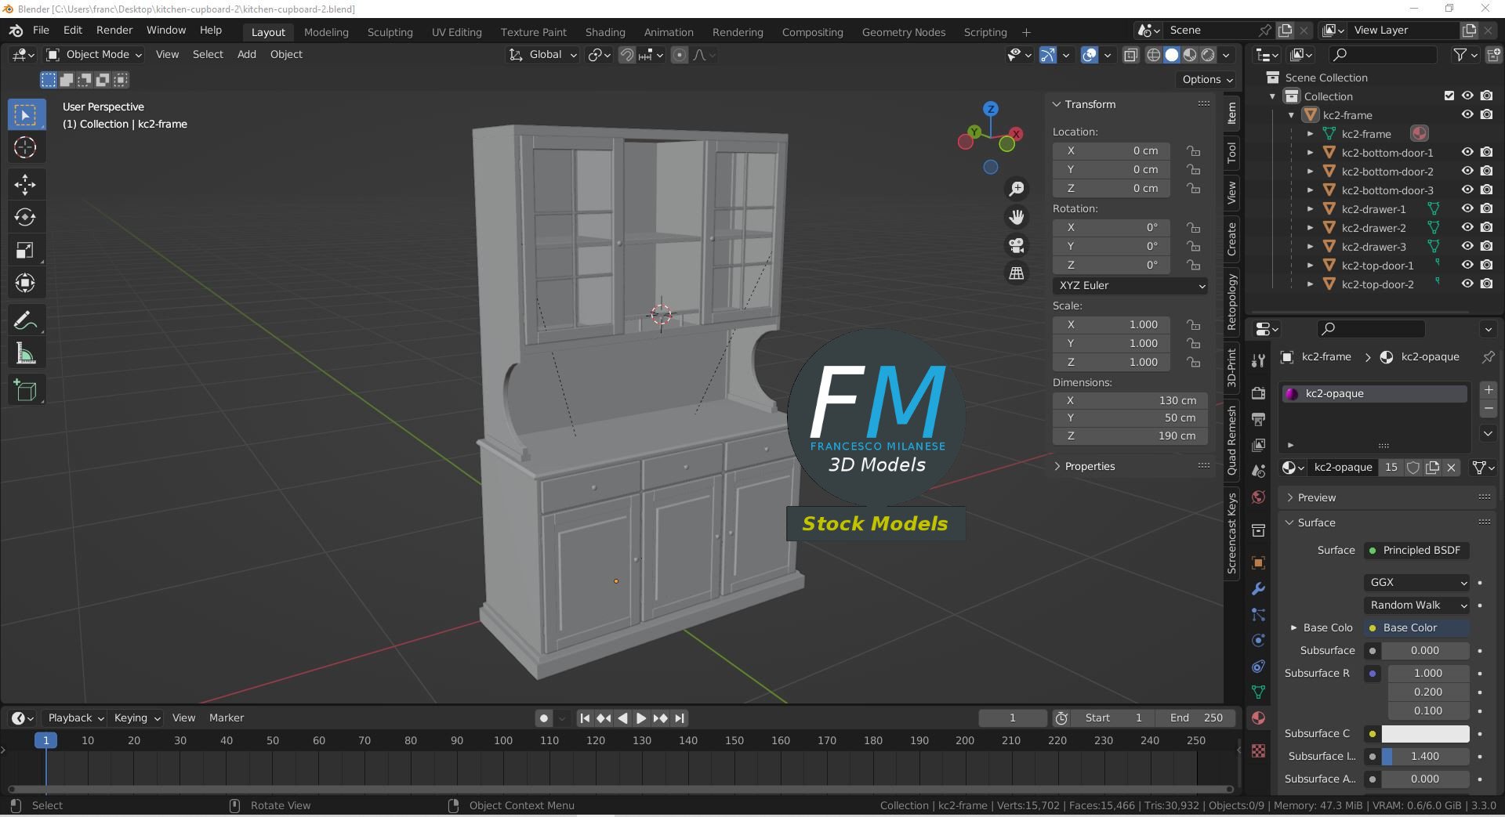Switch to the Shading workspace tab

(605, 32)
